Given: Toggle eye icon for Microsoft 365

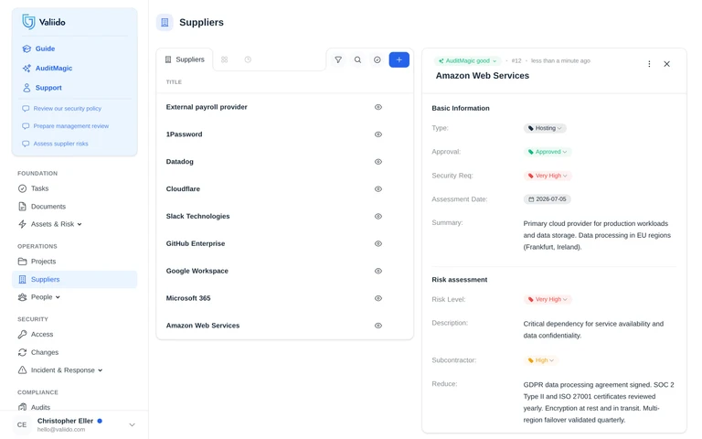Looking at the screenshot, I should 378,298.
